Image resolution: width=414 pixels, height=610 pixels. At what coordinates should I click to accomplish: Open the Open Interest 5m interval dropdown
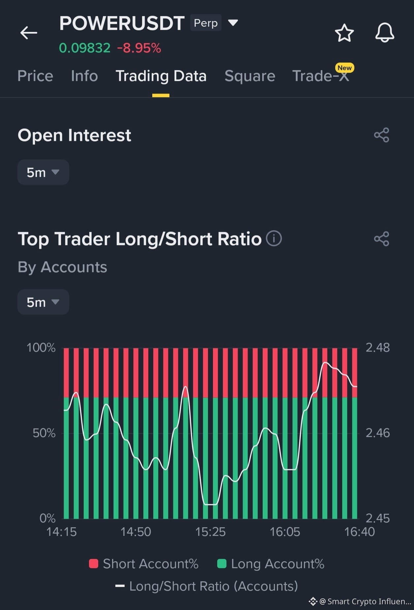click(x=43, y=172)
